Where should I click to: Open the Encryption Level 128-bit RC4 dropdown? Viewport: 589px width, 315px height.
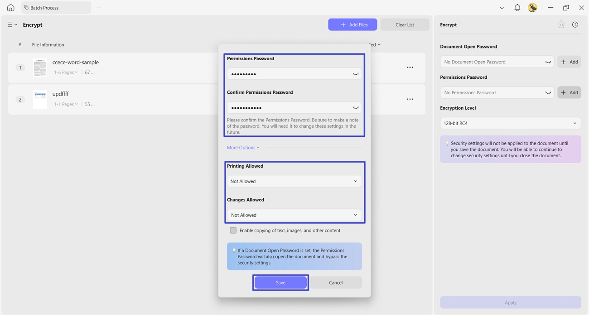tap(511, 123)
